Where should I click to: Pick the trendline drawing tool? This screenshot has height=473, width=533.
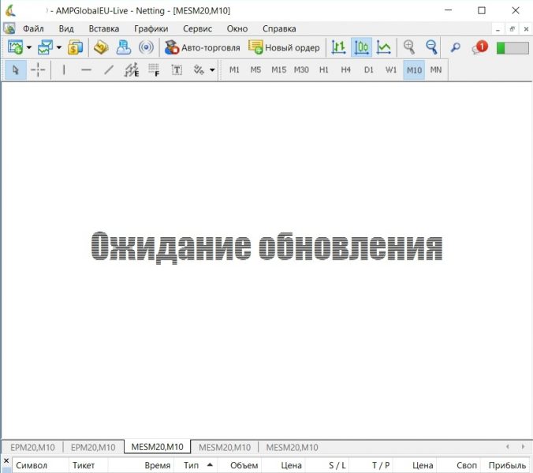(x=109, y=70)
